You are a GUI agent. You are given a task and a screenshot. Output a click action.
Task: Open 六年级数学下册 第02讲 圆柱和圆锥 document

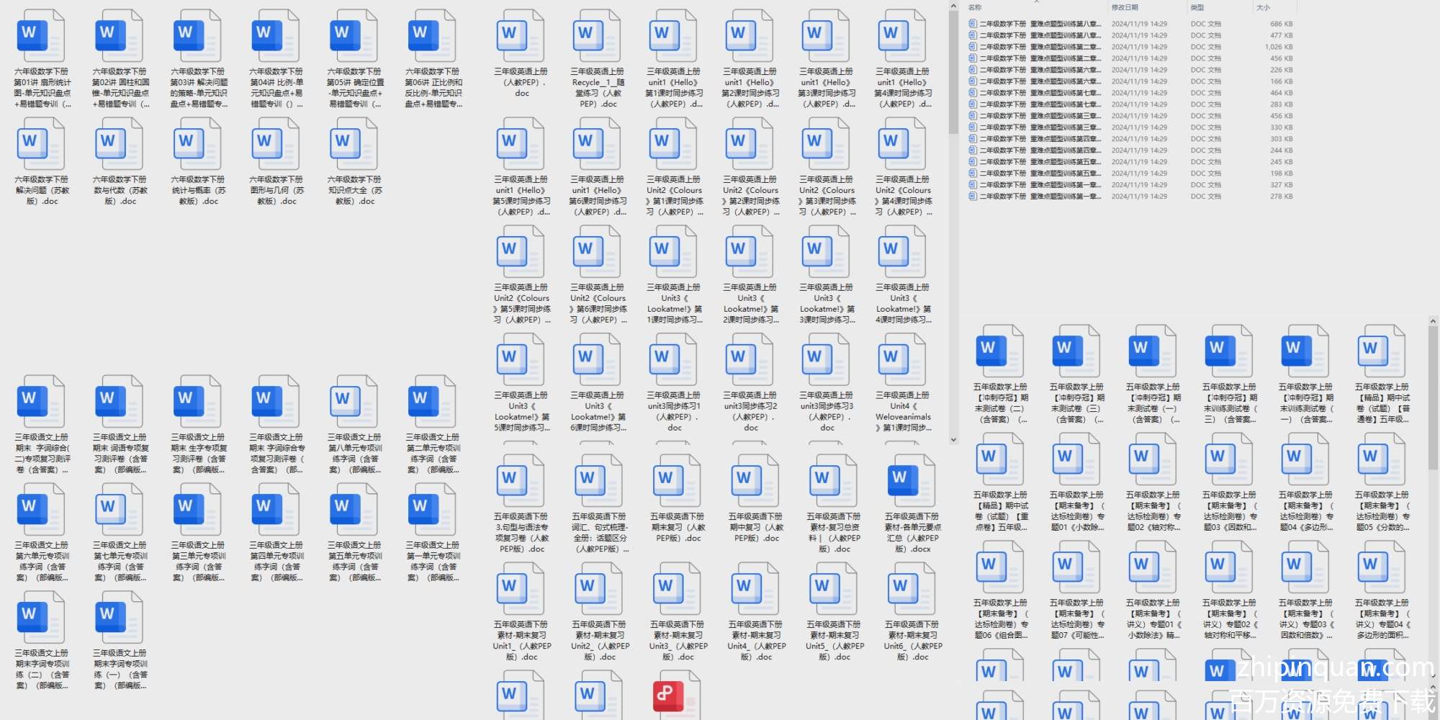point(120,59)
